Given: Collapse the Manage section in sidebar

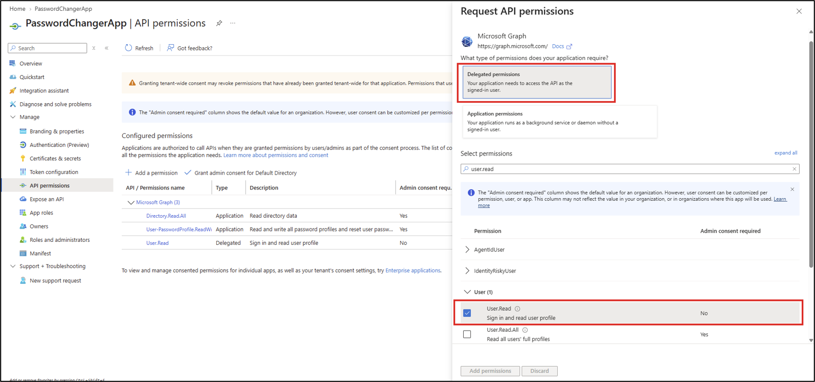Looking at the screenshot, I should click(13, 117).
